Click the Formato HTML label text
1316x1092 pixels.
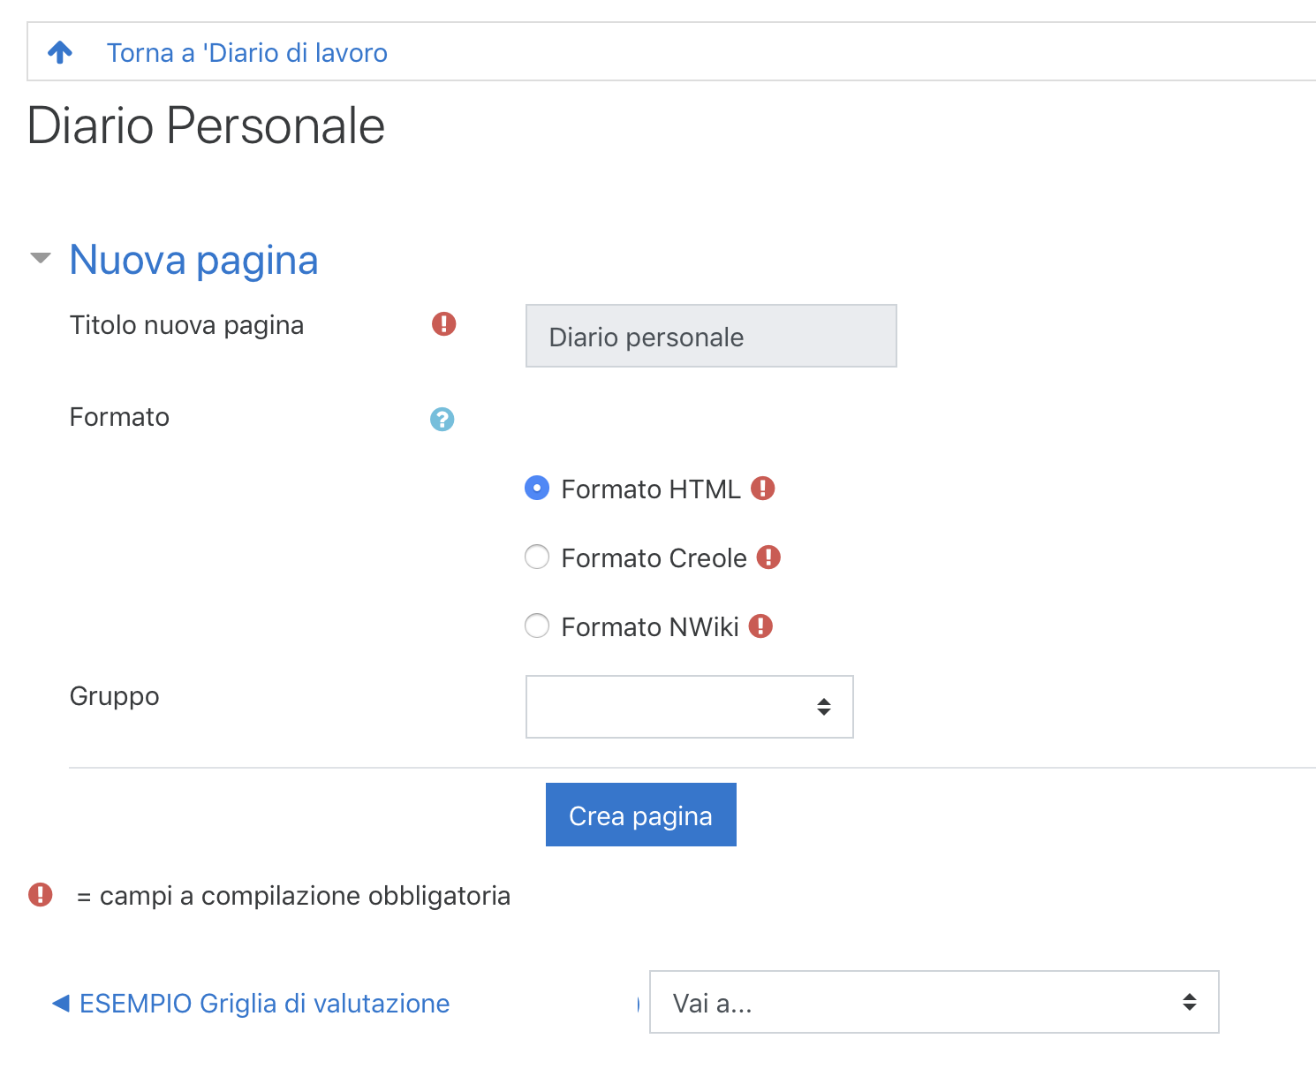tap(650, 489)
